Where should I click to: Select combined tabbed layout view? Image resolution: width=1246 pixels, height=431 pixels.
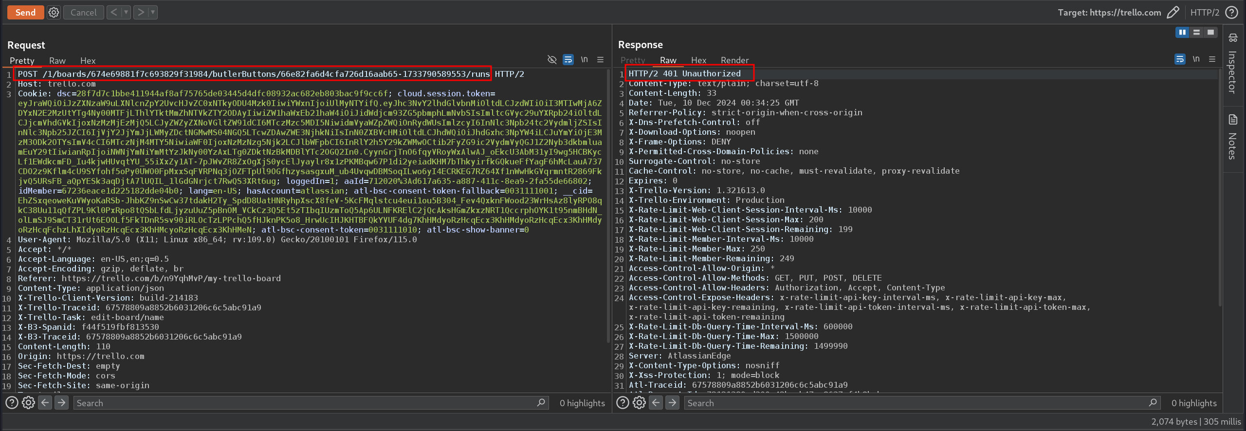tap(1210, 32)
